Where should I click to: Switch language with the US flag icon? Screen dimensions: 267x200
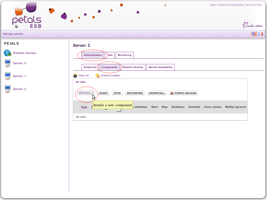[x=254, y=34]
